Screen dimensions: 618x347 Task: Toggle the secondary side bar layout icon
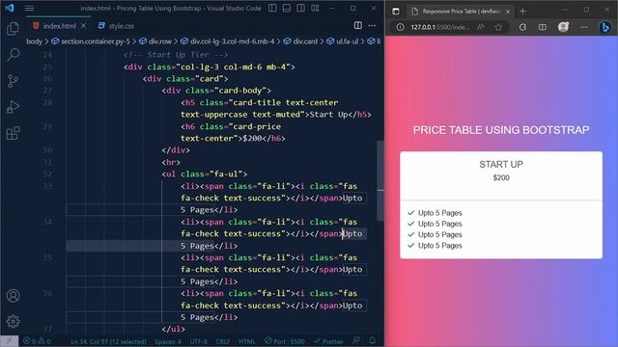click(x=300, y=8)
